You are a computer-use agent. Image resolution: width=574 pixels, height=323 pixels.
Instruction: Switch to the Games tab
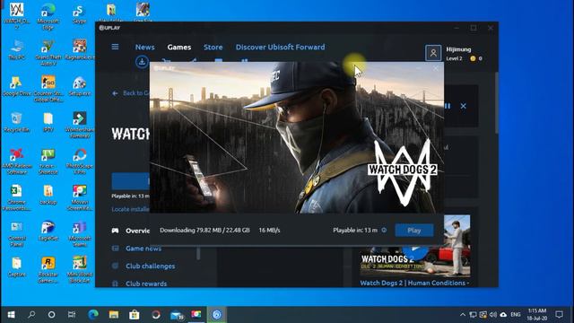179,47
